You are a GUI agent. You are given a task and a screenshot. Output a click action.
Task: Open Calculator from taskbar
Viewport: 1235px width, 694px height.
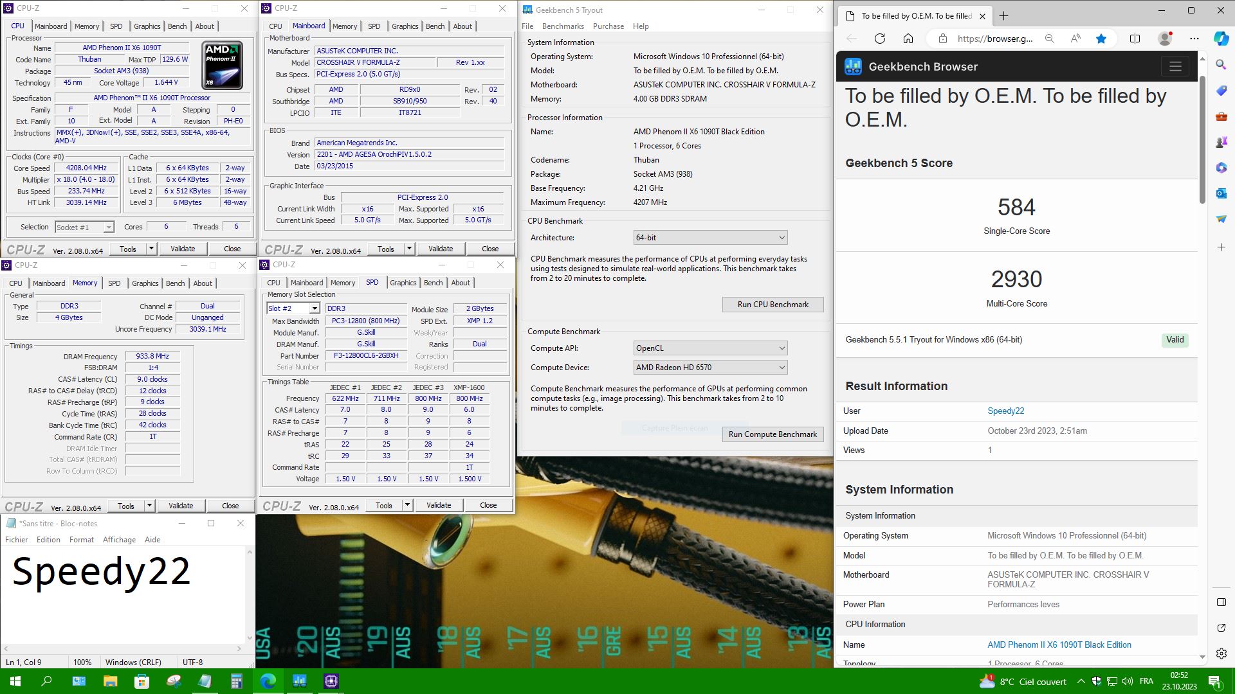pos(236,681)
